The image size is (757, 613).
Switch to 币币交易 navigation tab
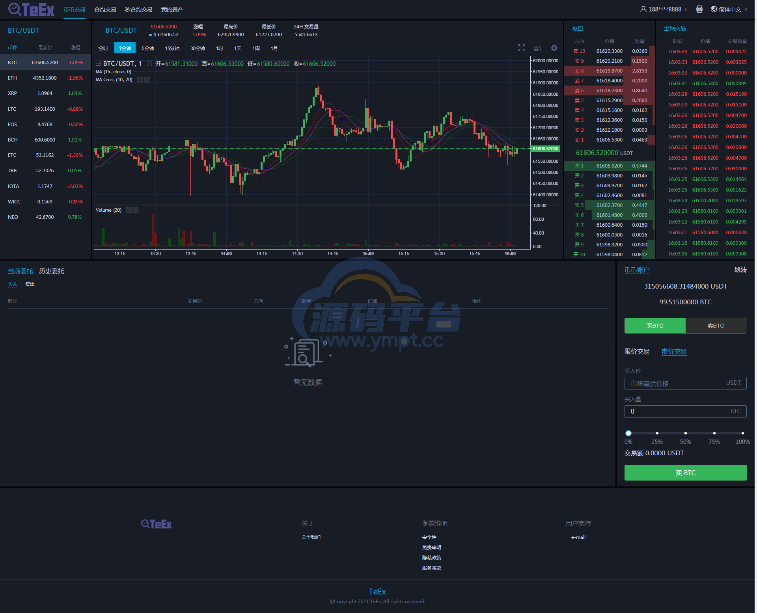[x=75, y=9]
